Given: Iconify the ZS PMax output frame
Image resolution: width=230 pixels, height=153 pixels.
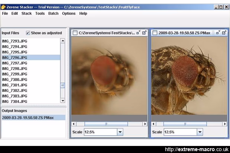Looking at the screenshot, I should 218,33.
